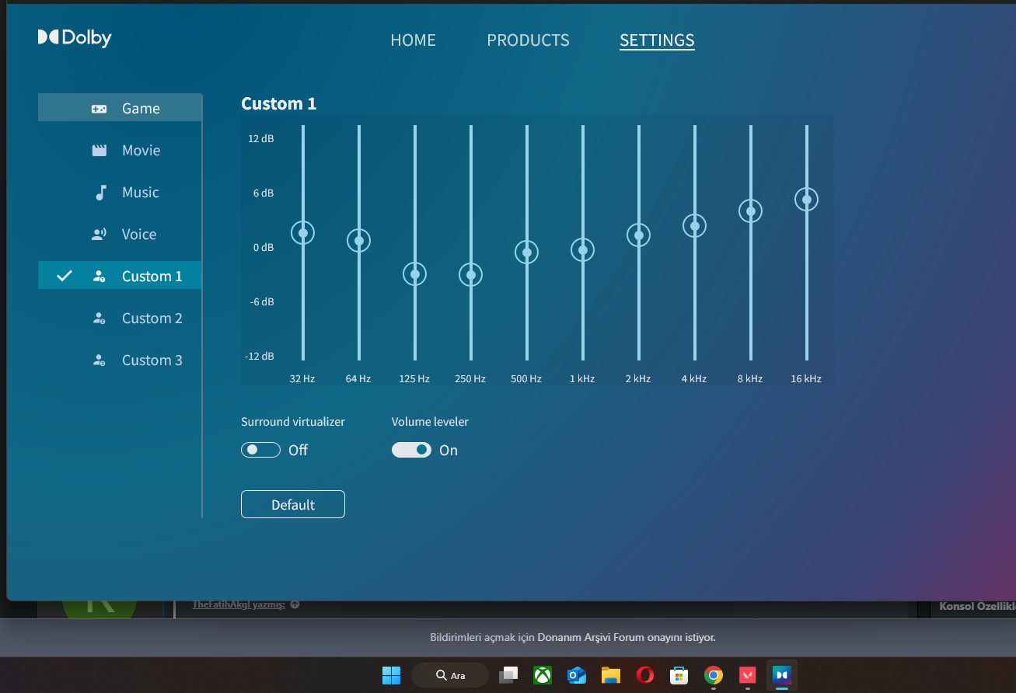
Task: Click the 0 dB scale label
Action: (x=264, y=248)
